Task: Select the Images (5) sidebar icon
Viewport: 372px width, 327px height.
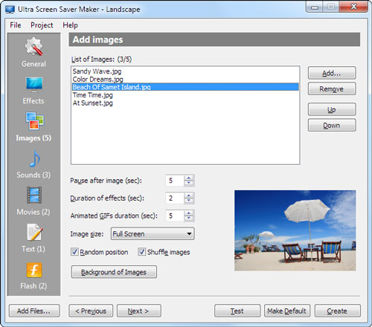Action: tap(35, 121)
